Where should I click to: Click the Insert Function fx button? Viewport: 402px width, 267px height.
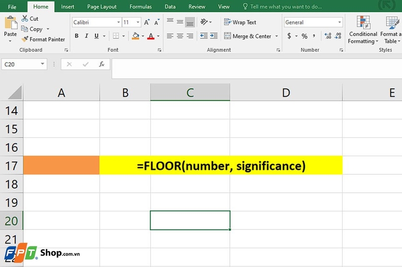(x=102, y=64)
